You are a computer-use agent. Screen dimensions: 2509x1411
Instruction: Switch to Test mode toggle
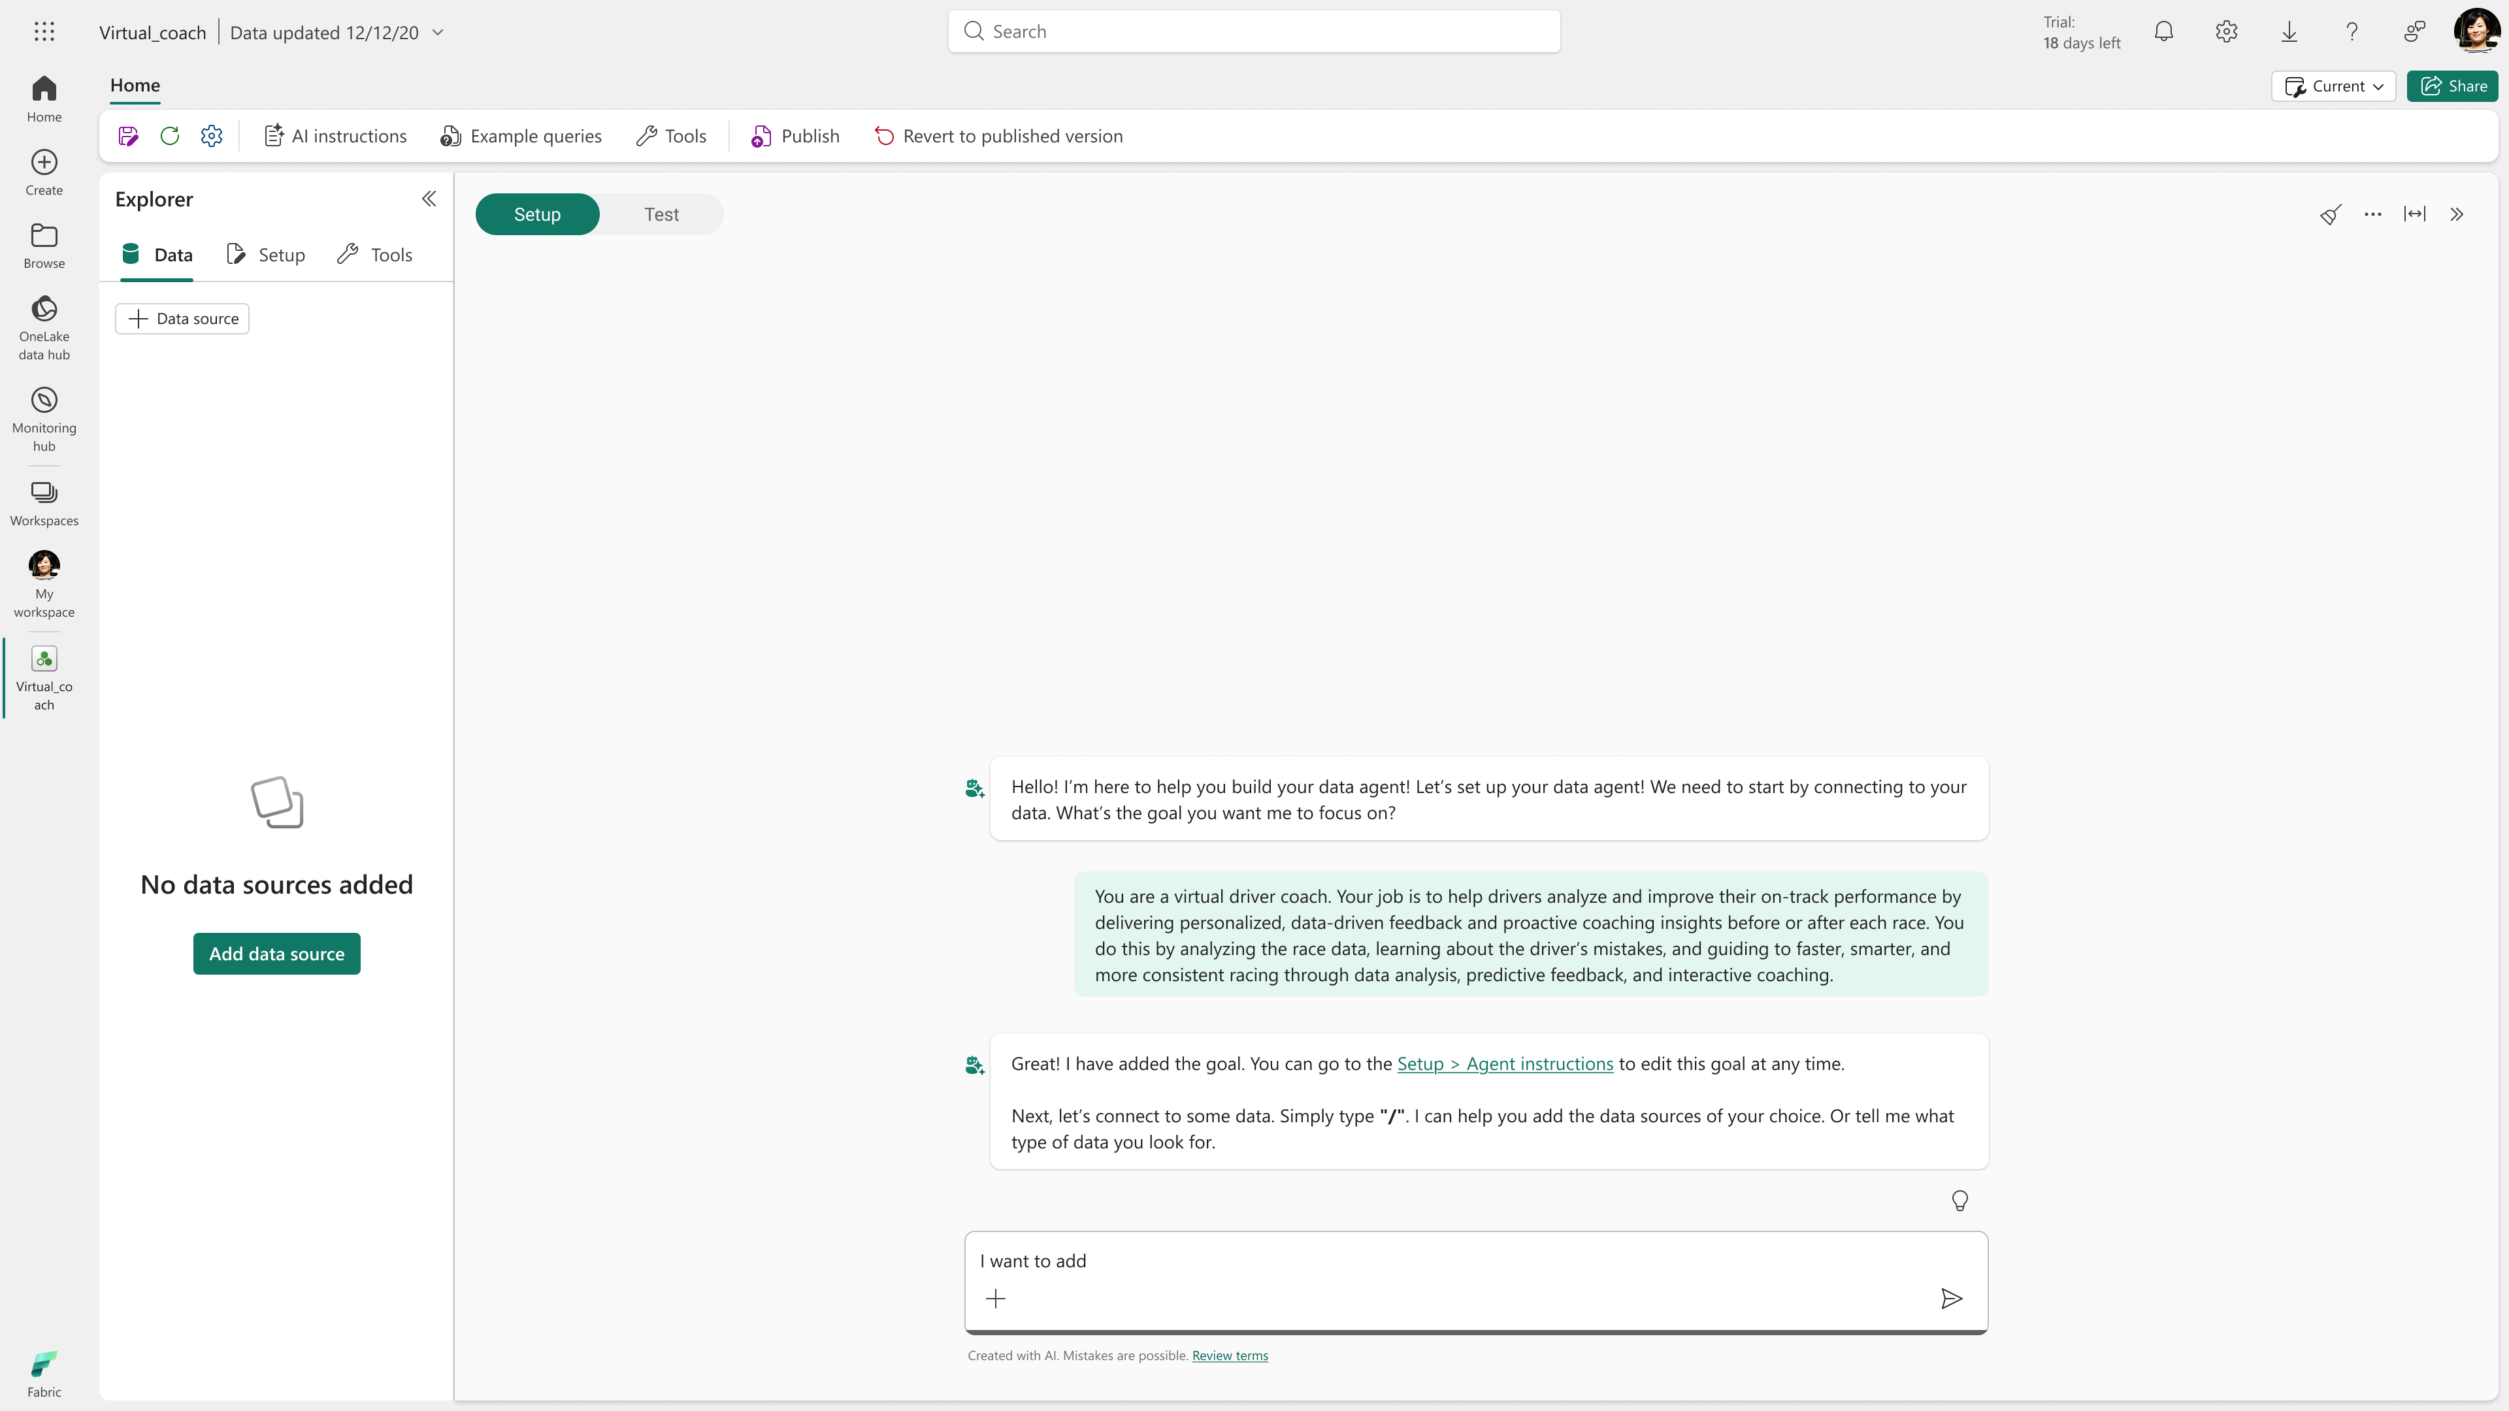tap(661, 214)
